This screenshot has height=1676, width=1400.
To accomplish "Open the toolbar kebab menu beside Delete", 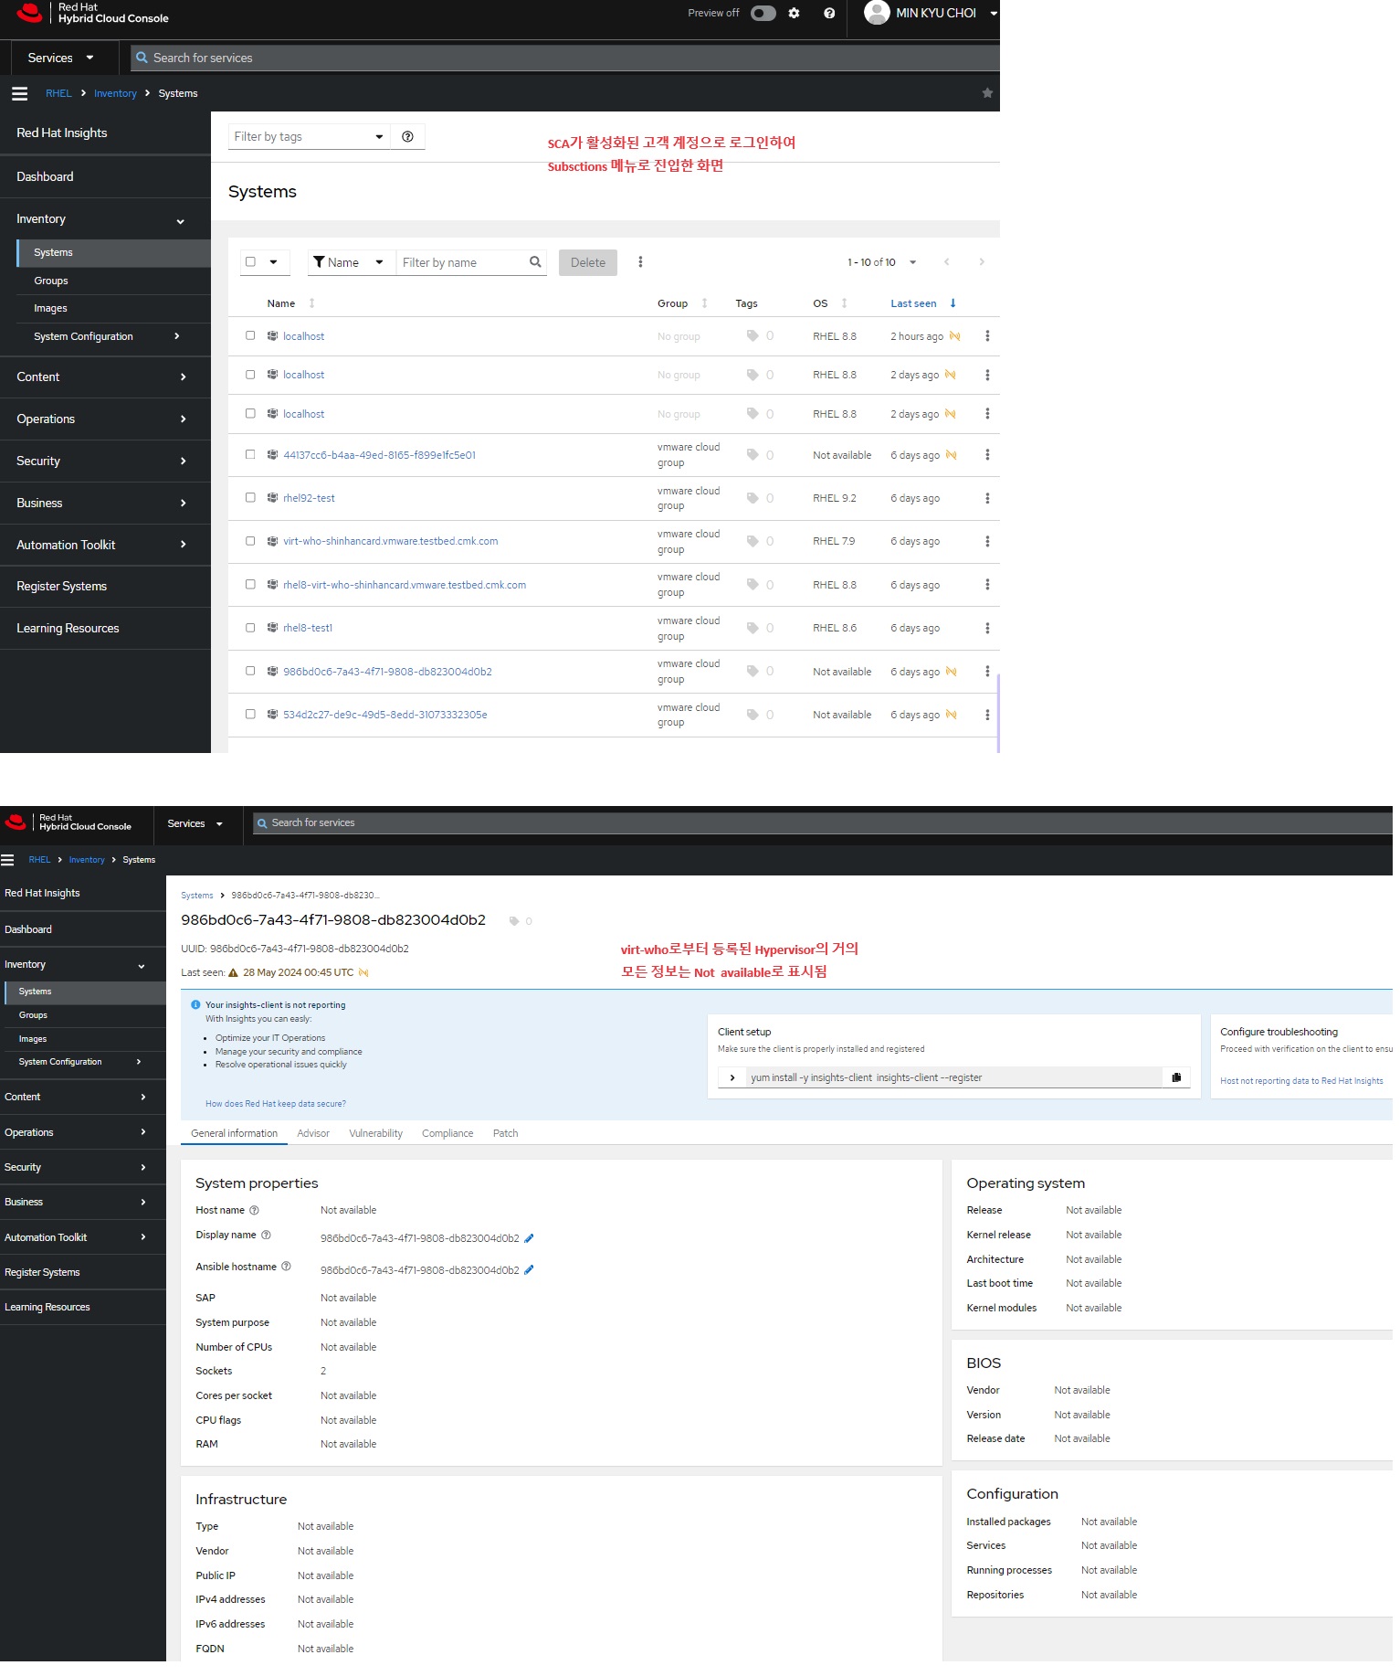I will pyautogui.click(x=640, y=262).
